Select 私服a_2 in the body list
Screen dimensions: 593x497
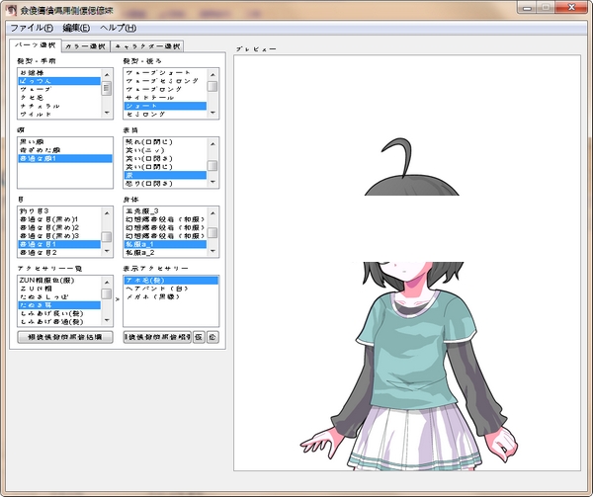pos(141,252)
